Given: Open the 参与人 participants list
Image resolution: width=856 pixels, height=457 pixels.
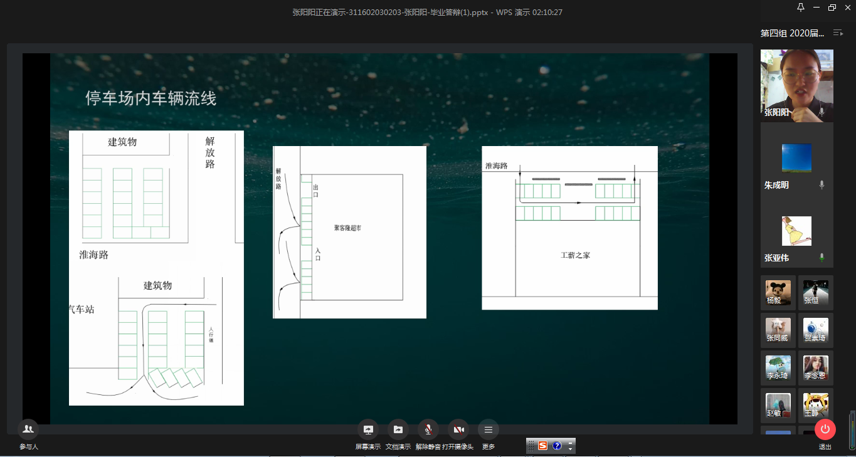Looking at the screenshot, I should (28, 430).
